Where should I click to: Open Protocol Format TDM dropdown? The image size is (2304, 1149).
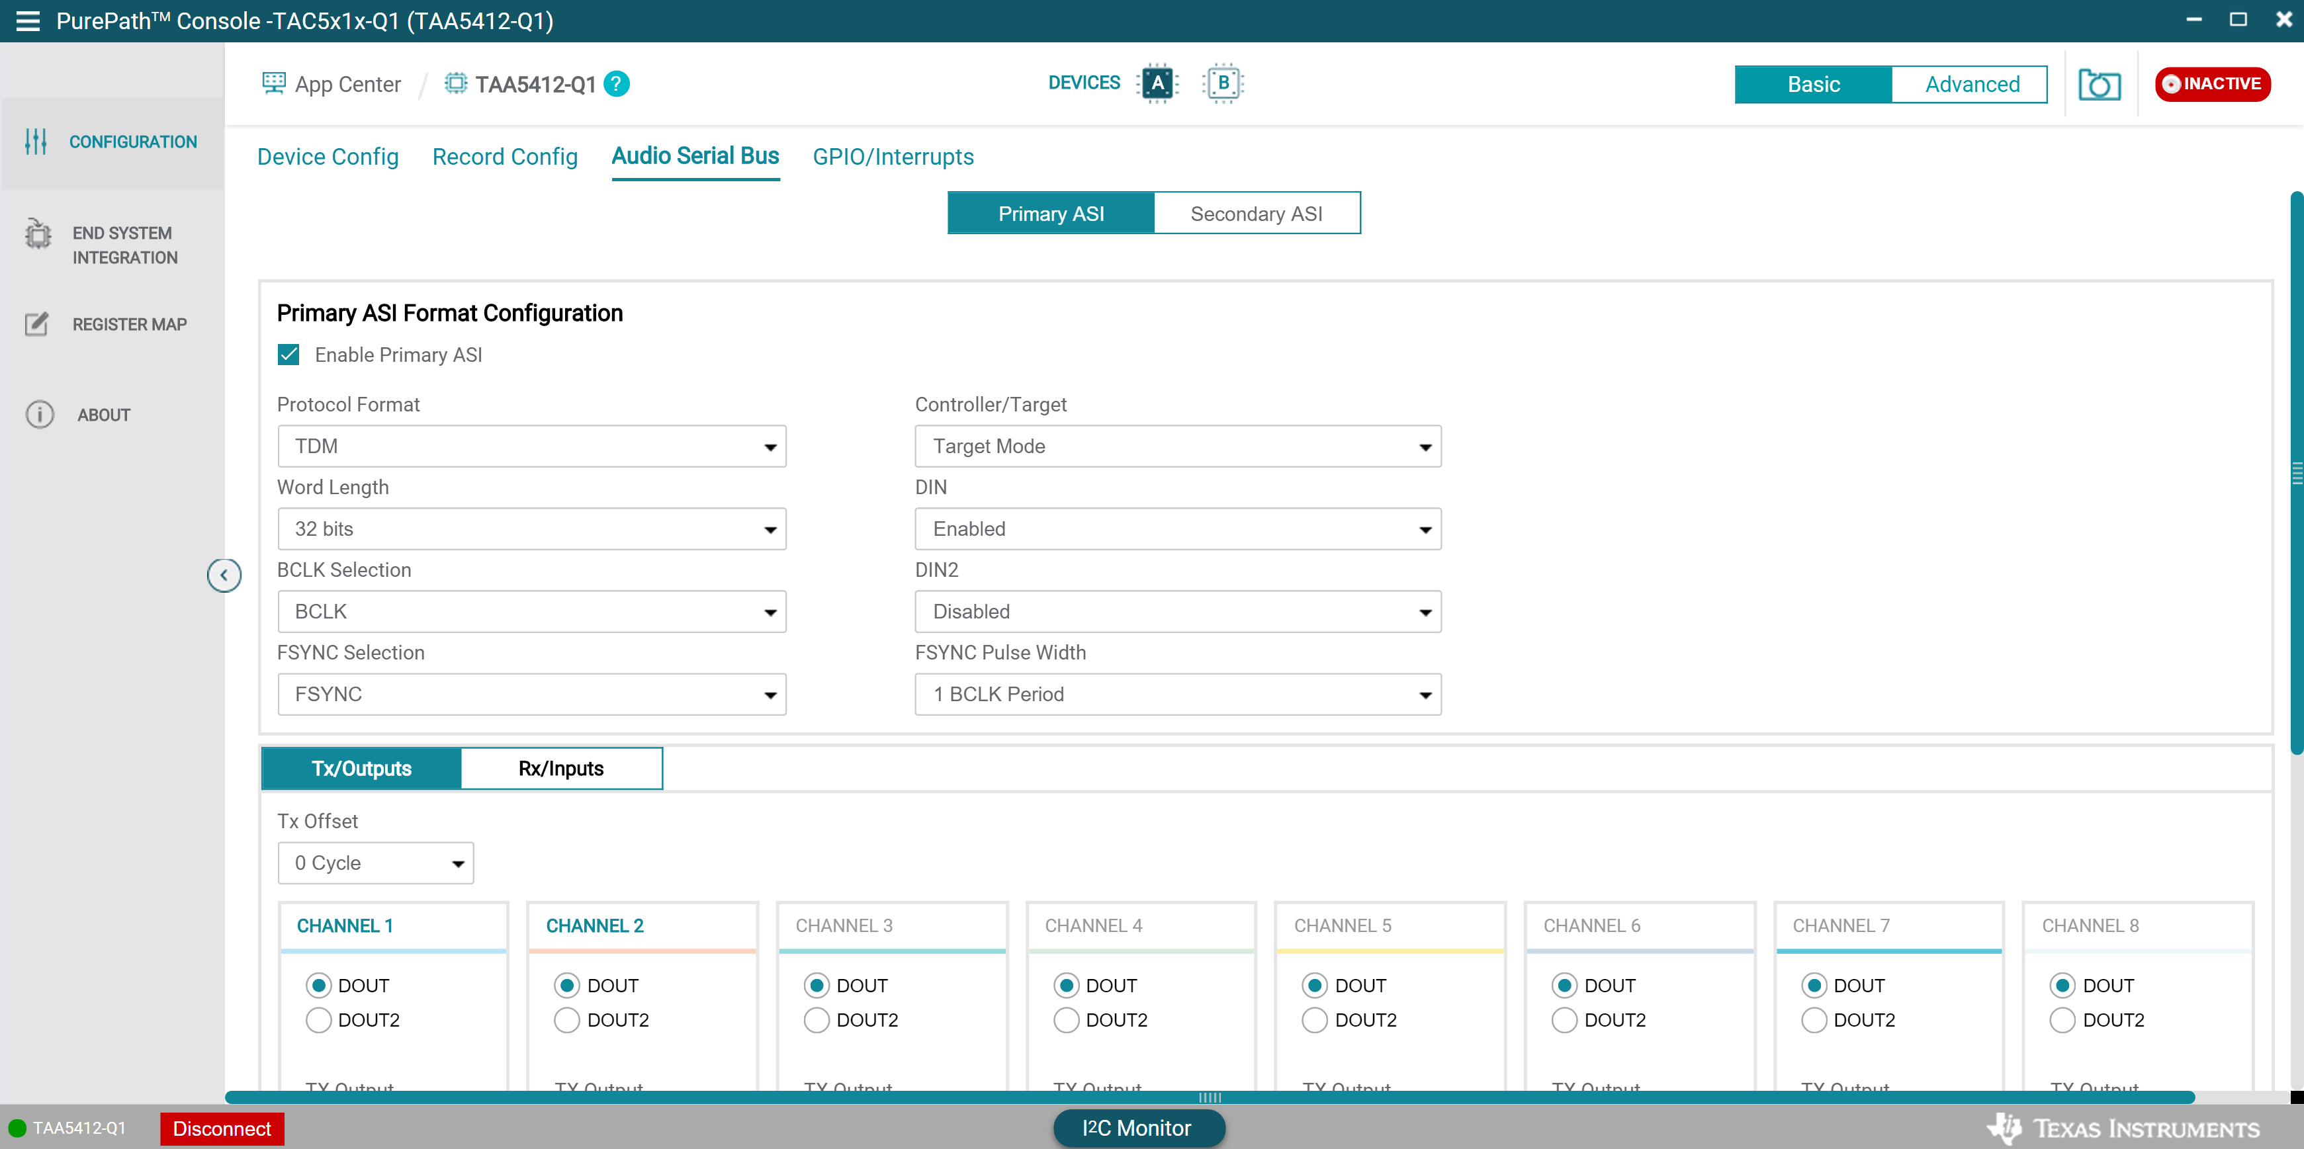[531, 447]
